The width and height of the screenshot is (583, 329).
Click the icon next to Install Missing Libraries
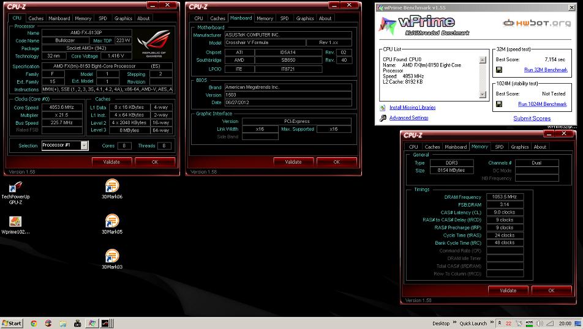pos(383,108)
